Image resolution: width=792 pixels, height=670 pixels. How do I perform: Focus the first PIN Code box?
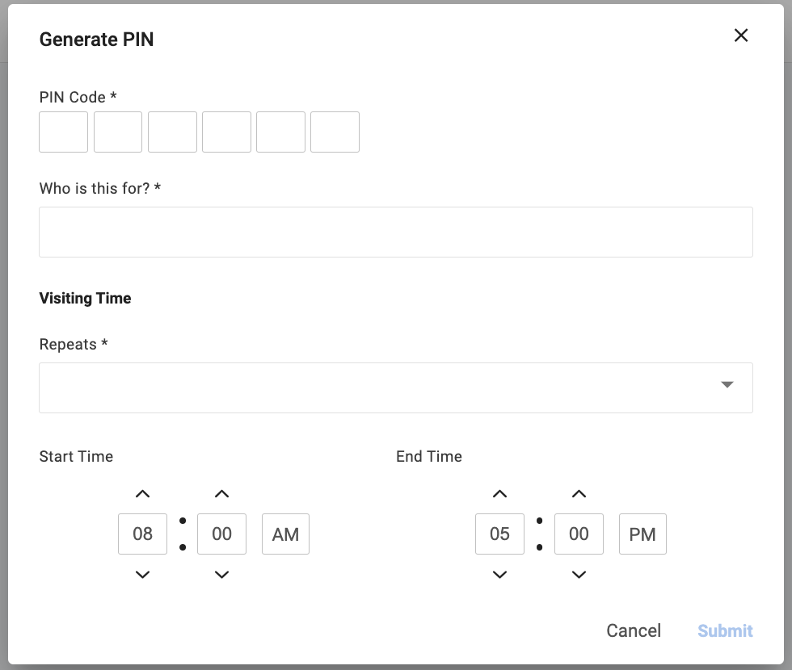pos(63,132)
